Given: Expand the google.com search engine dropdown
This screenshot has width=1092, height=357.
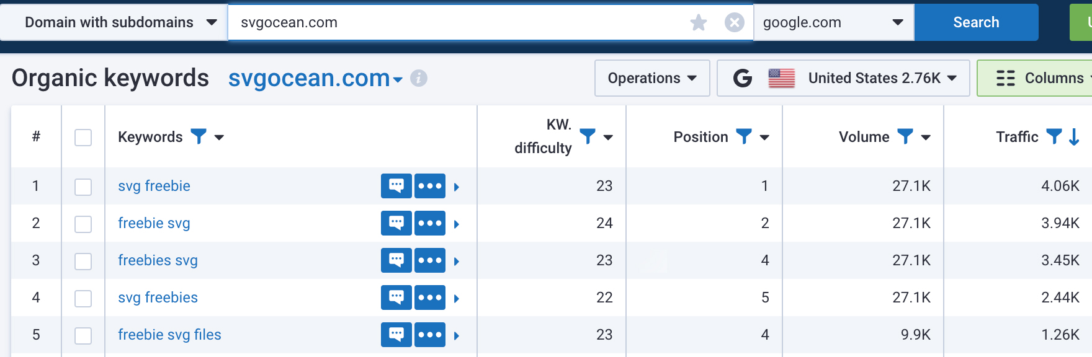Looking at the screenshot, I should (833, 22).
